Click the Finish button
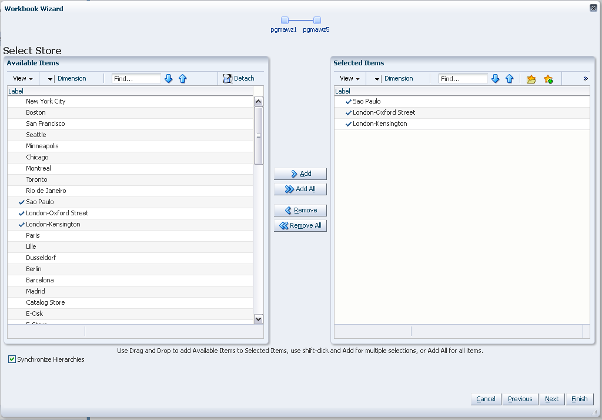The image size is (602, 420). (579, 399)
